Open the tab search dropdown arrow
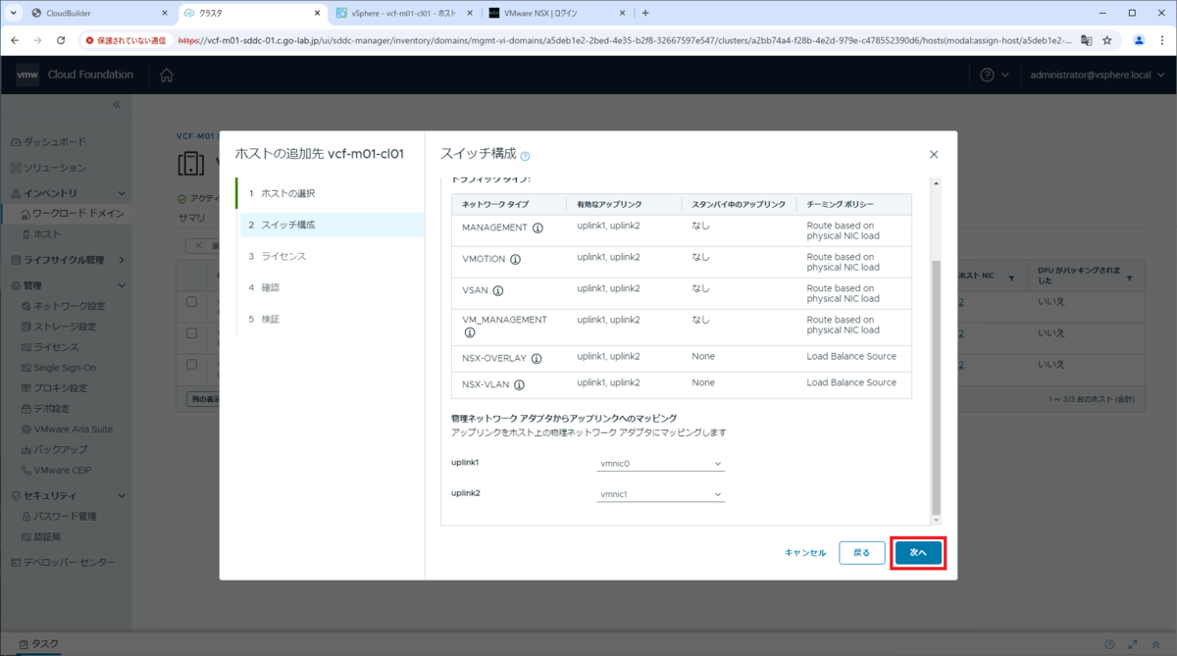 13,13
